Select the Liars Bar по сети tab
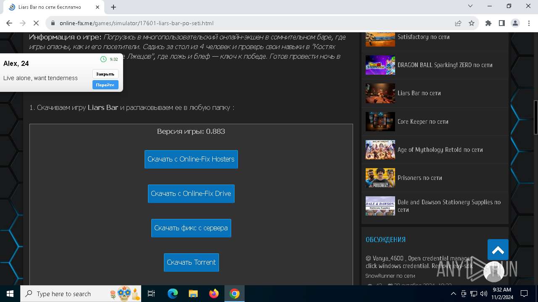This screenshot has height=302, width=538. point(54,7)
